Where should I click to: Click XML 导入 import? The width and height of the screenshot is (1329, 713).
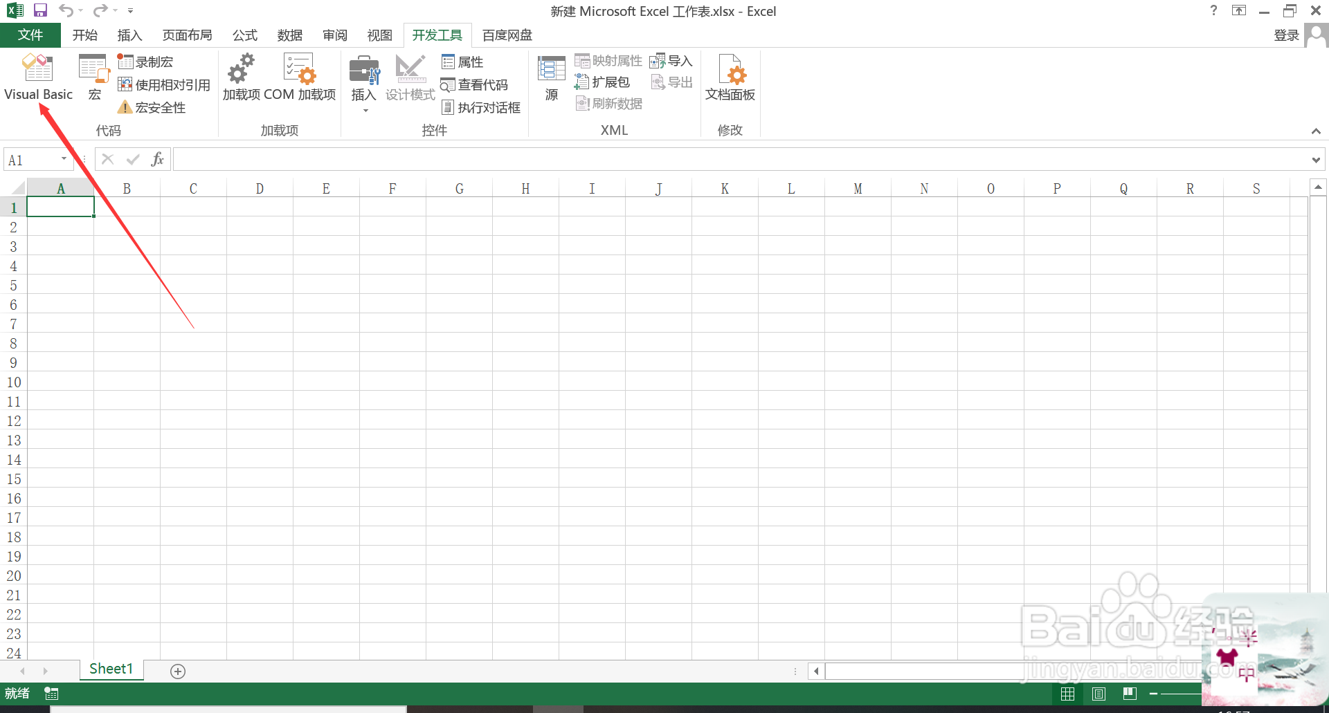(671, 61)
